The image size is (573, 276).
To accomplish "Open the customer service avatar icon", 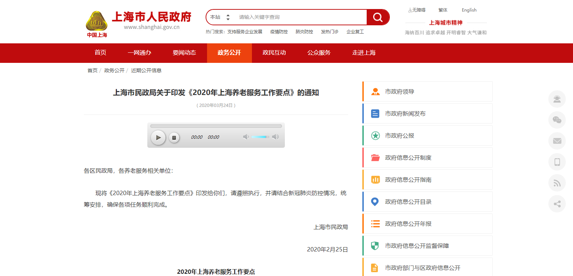I will pos(557,99).
